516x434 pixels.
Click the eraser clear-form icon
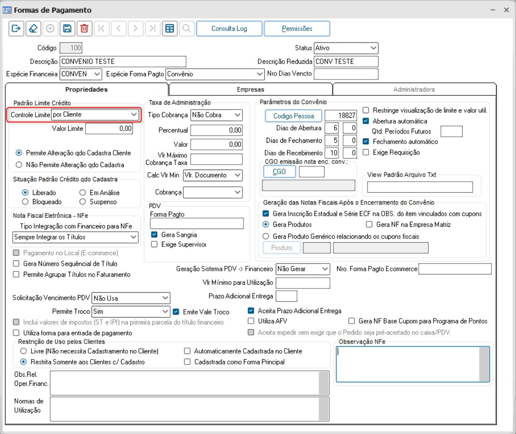pos(33,29)
